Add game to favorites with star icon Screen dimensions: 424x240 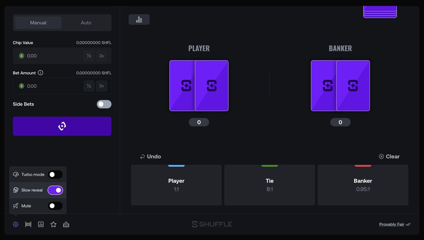pos(53,224)
